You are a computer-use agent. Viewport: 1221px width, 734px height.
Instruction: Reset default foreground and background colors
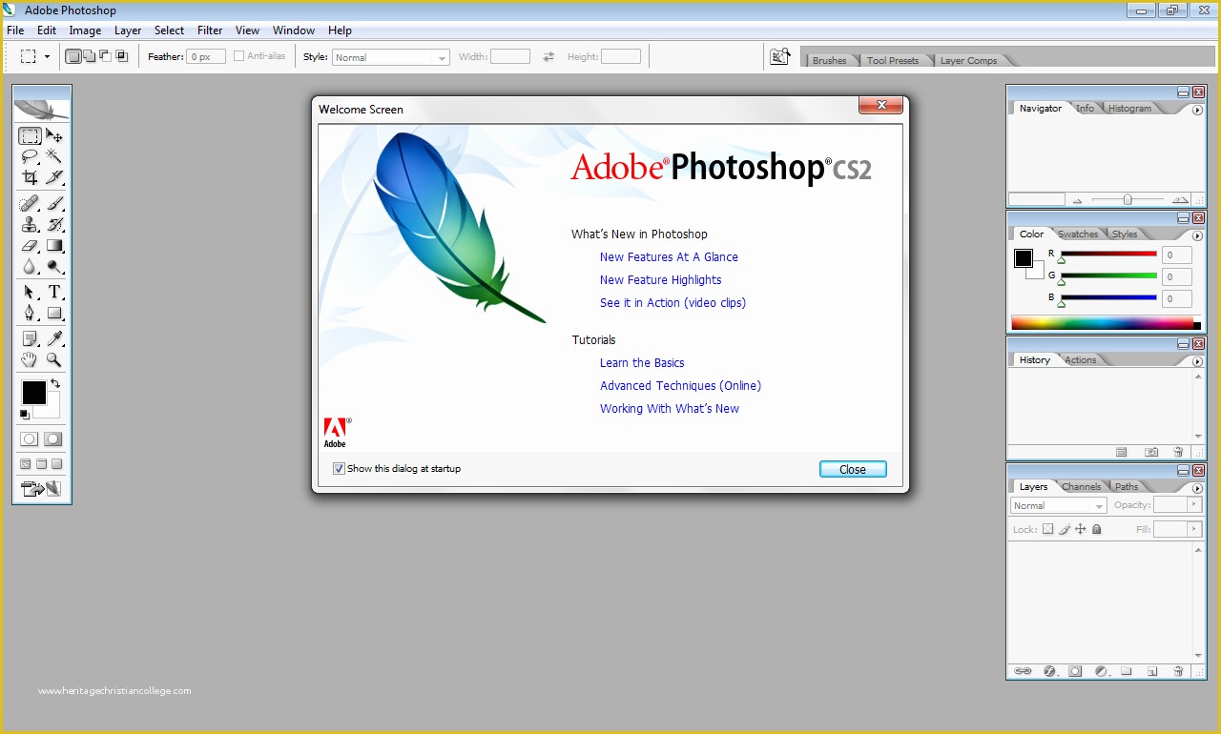25,415
